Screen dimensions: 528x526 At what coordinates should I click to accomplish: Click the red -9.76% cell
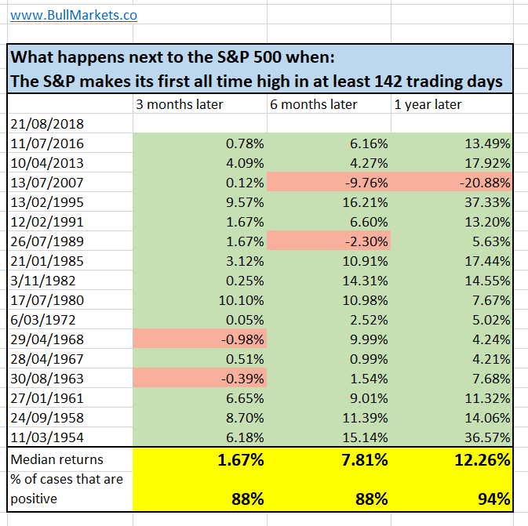click(328, 182)
